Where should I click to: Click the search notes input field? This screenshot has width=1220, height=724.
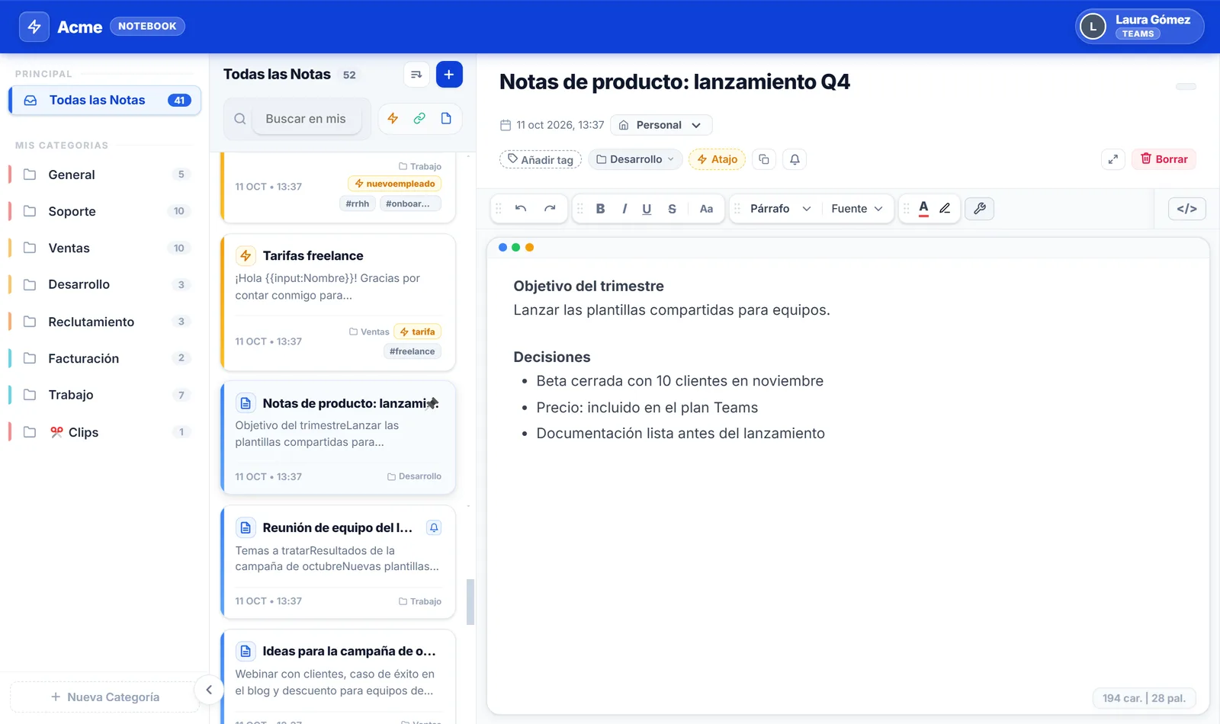[x=306, y=119]
